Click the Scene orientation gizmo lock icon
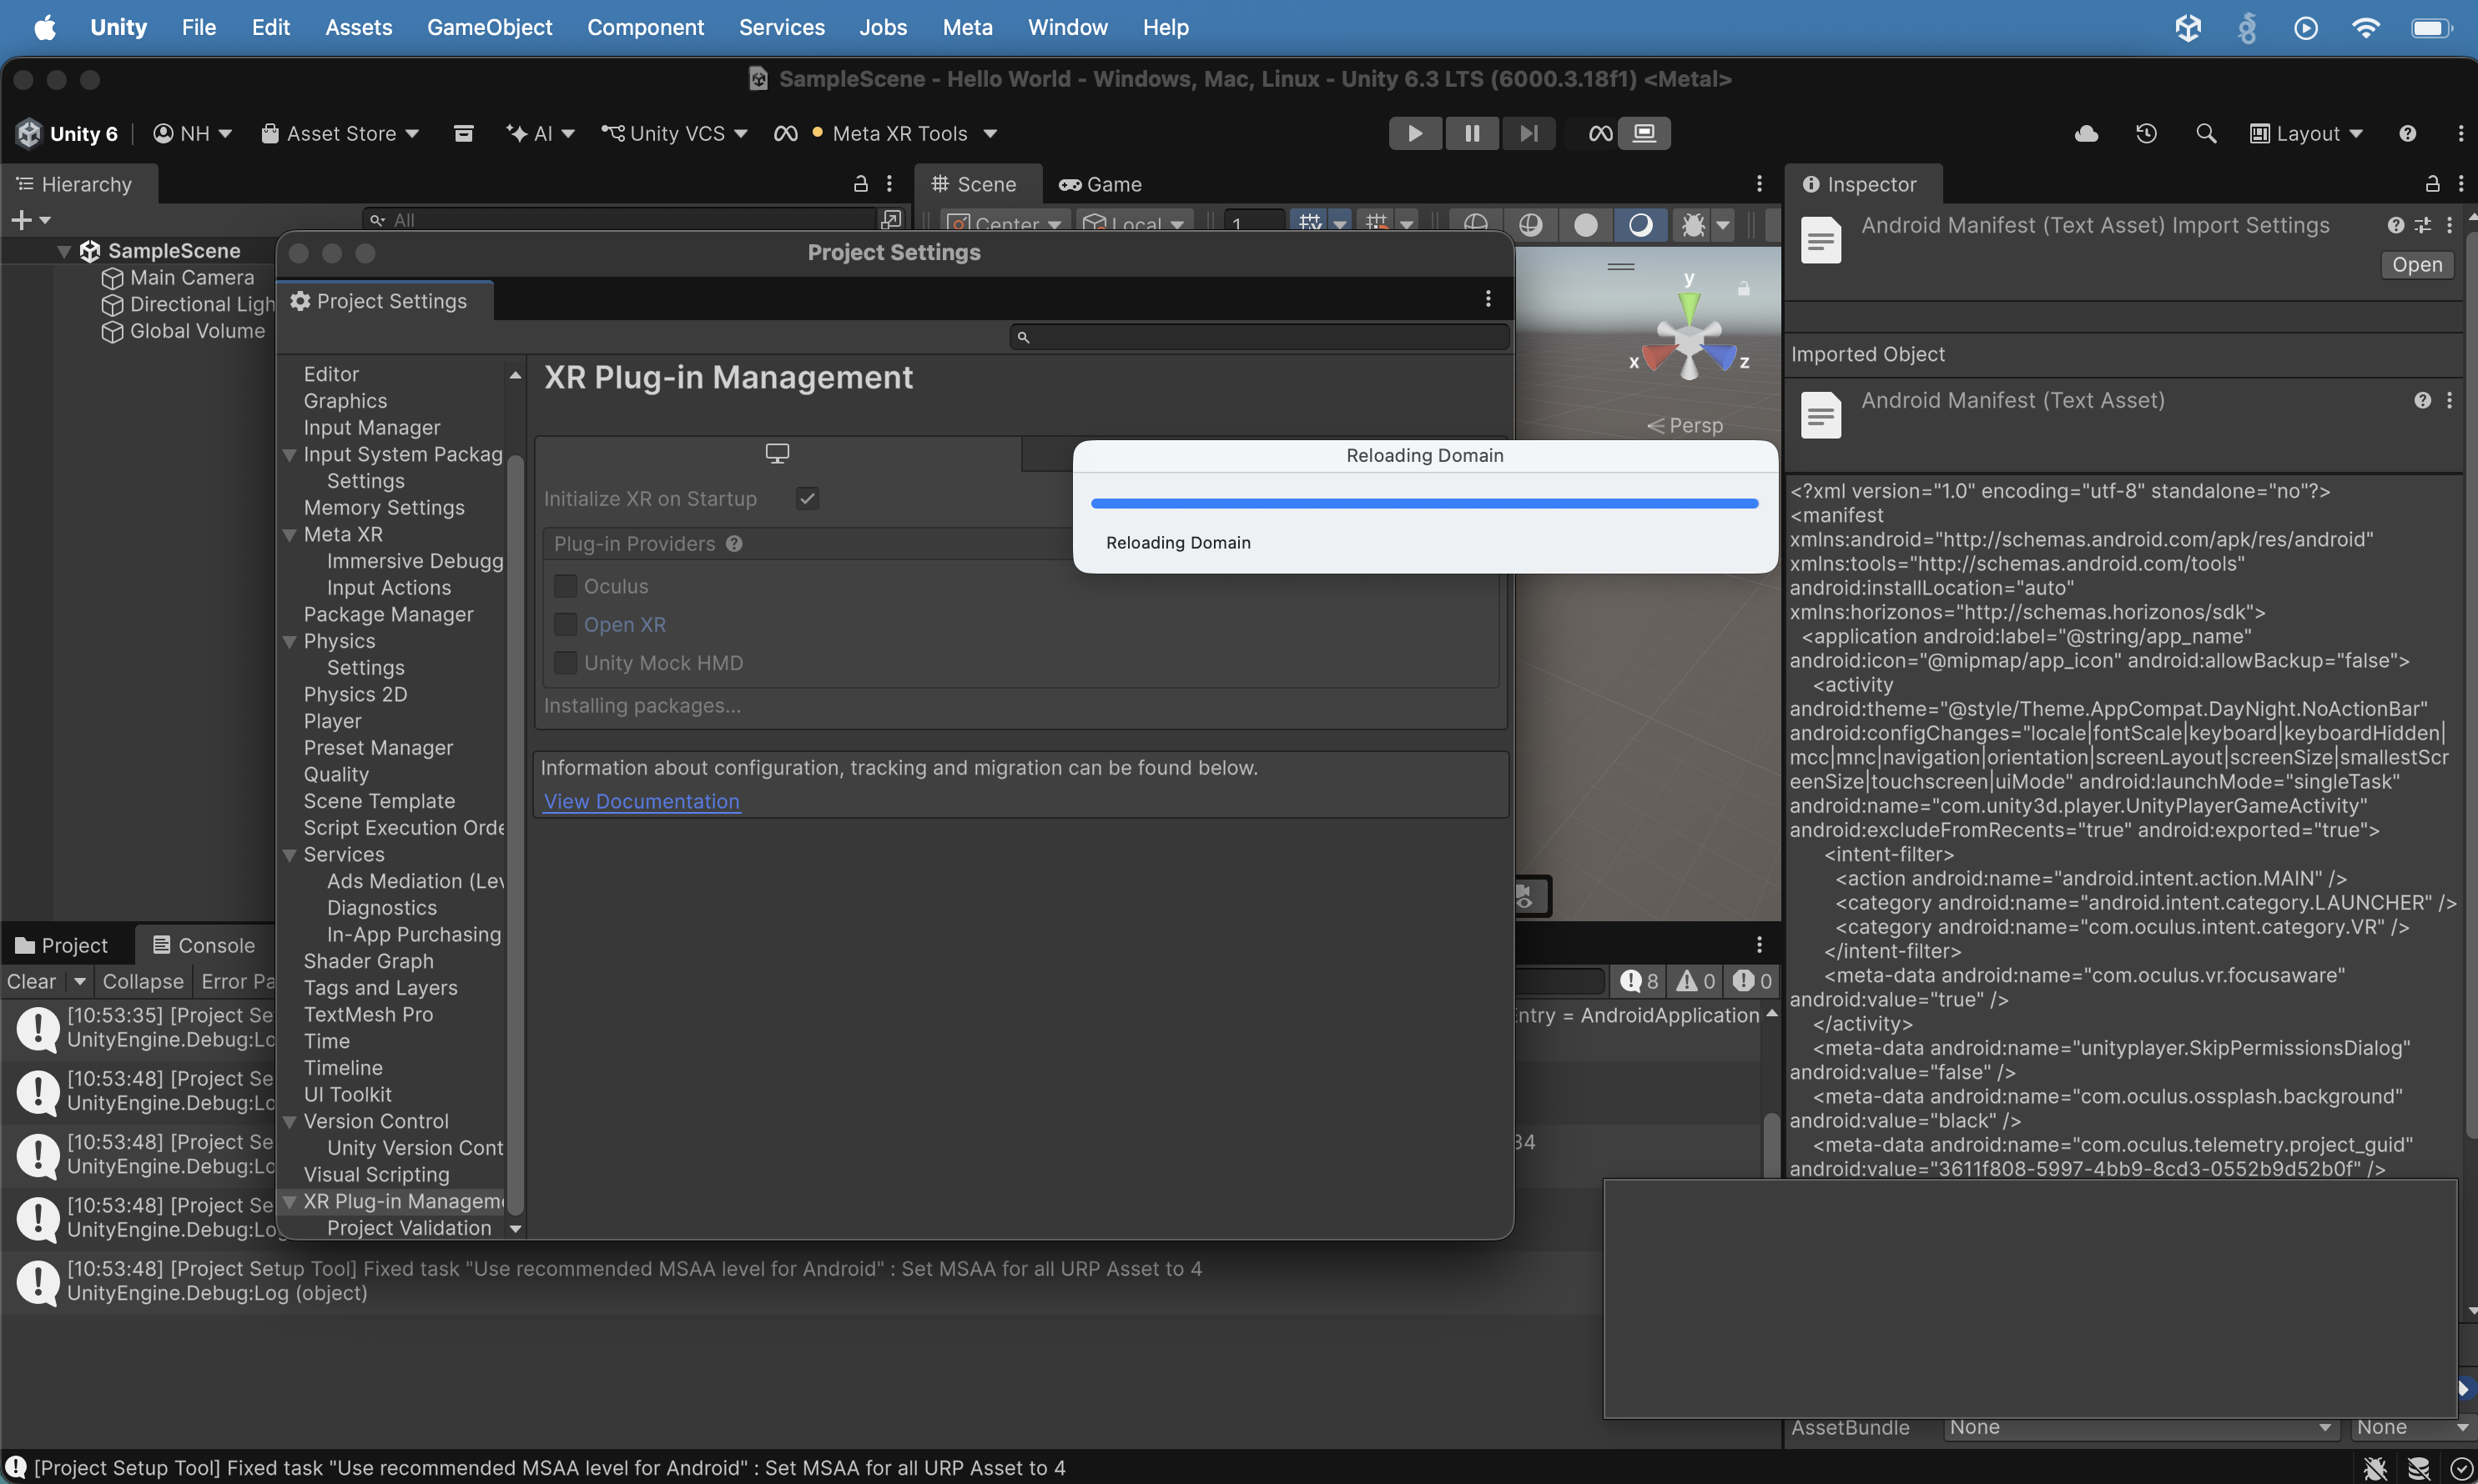 1744,288
